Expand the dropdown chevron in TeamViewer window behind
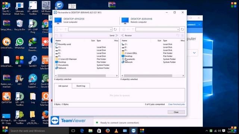The width and height of the screenshot is (239, 134). tap(194, 53)
